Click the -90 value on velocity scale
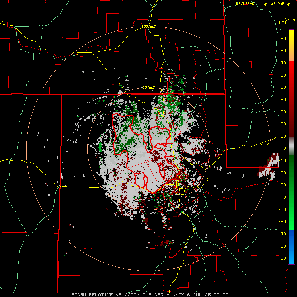 [x=282, y=258]
